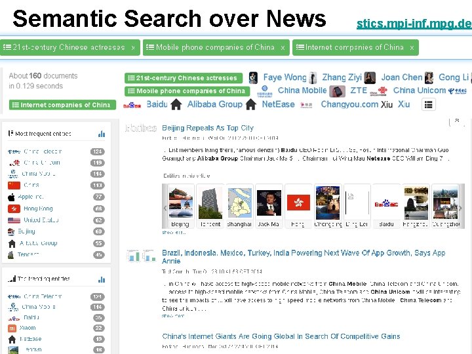Click the China Unicom red knot logo in header
This screenshot has height=354, width=472.
coord(378,91)
